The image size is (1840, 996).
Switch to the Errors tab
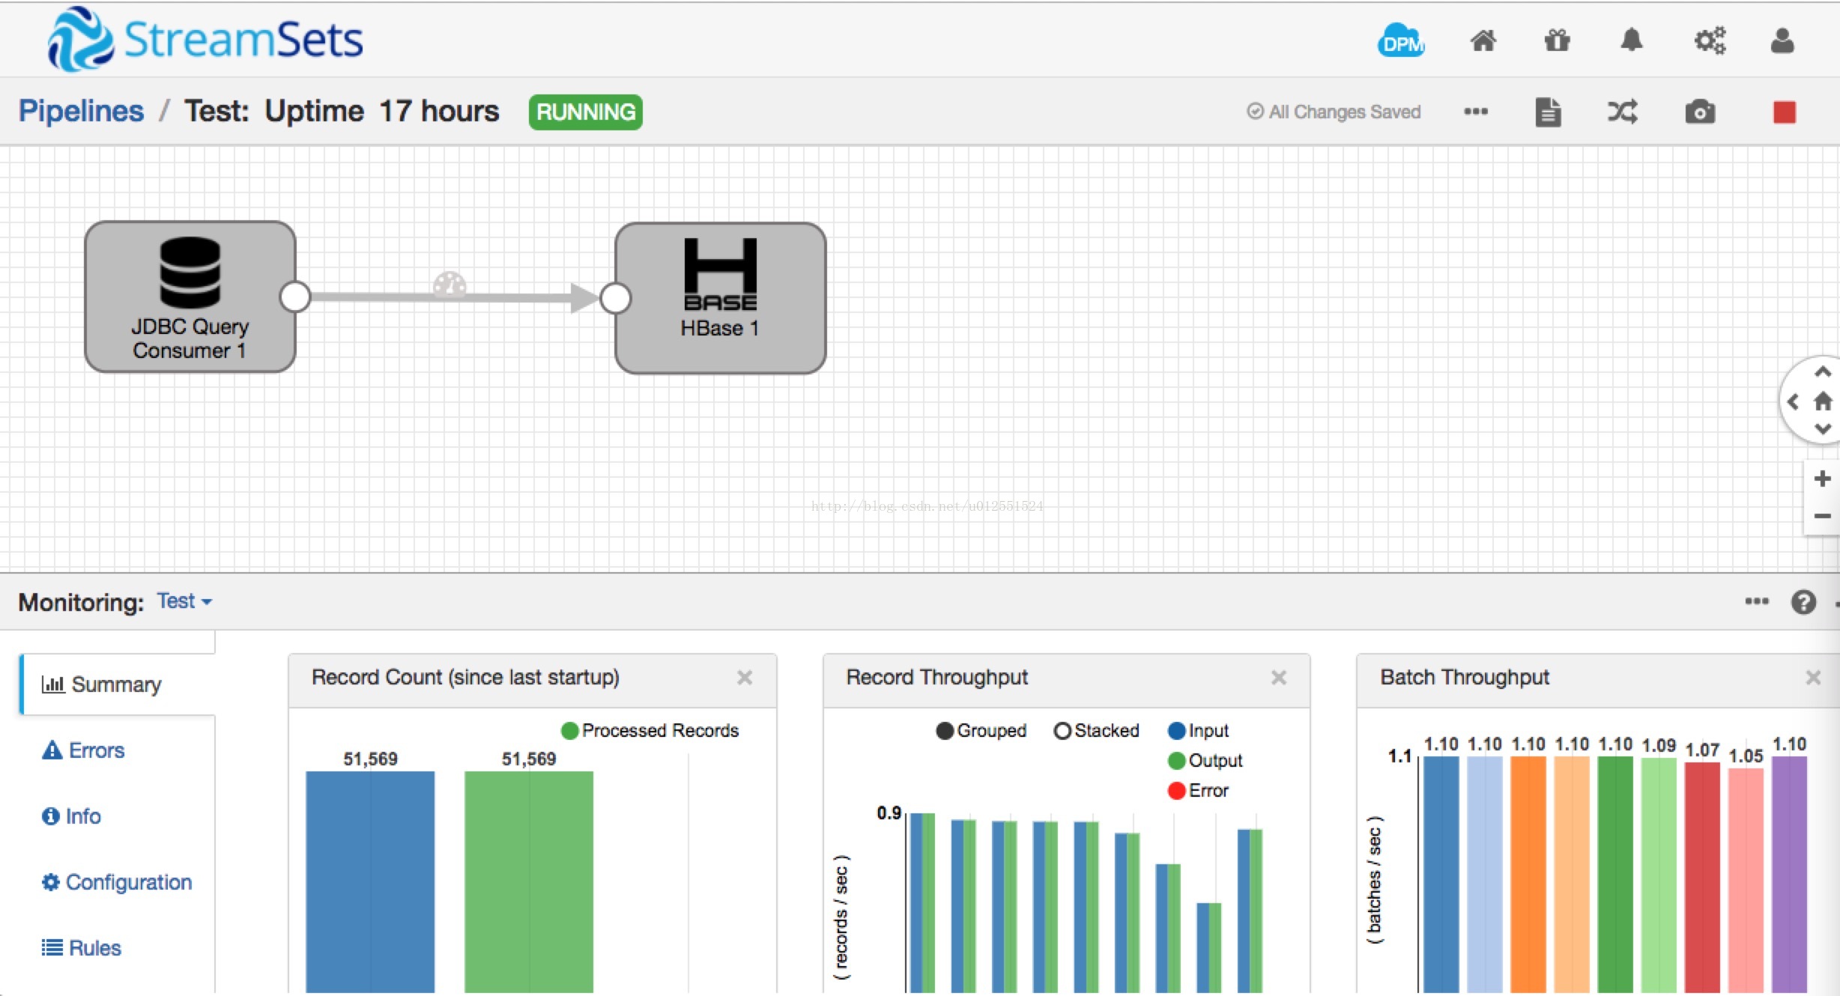tap(83, 750)
